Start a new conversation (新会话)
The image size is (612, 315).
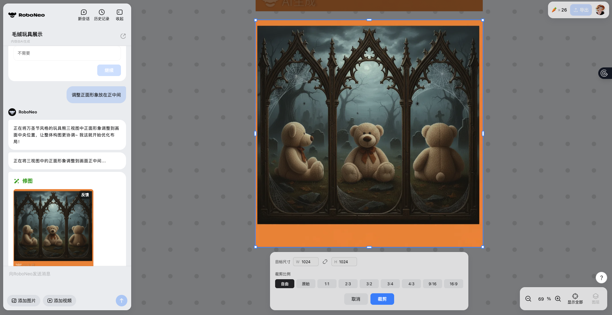coord(83,15)
